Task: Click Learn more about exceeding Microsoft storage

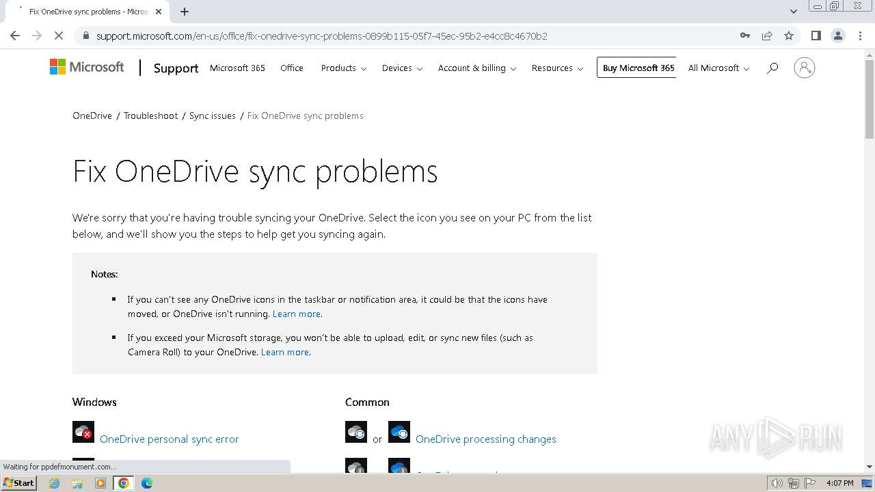Action: [x=285, y=352]
